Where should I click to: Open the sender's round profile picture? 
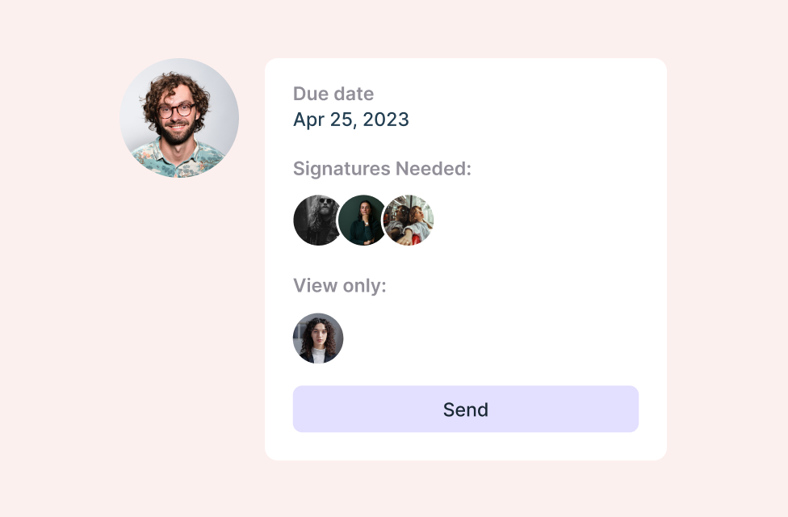click(179, 118)
